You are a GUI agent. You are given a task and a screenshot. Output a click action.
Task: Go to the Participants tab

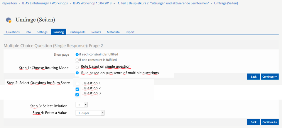click(77, 32)
